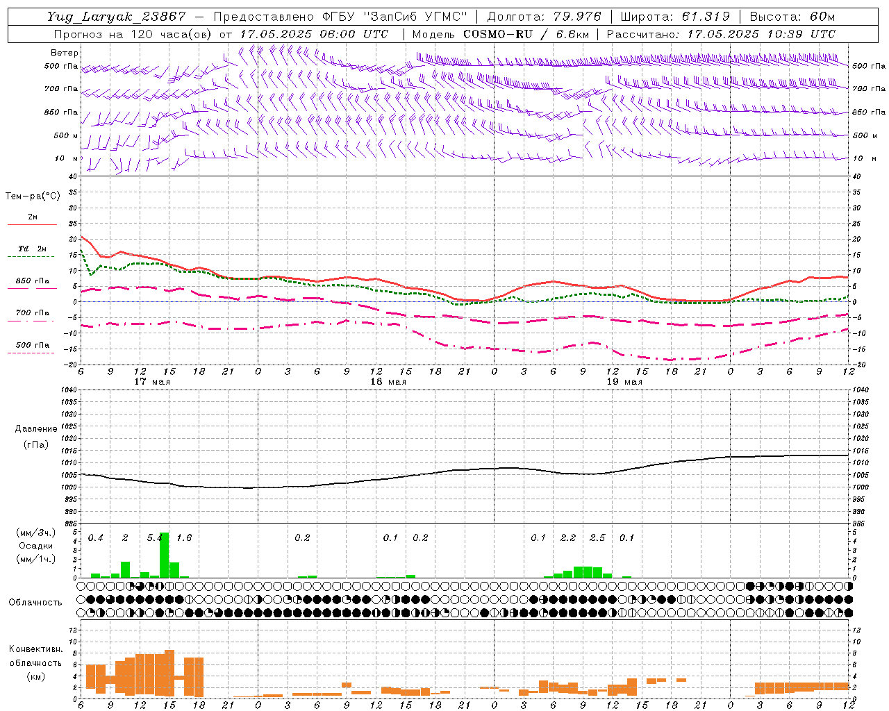The image size is (889, 711).
Task: Click 700 гПа label in temperature legend
Action: 33,312
